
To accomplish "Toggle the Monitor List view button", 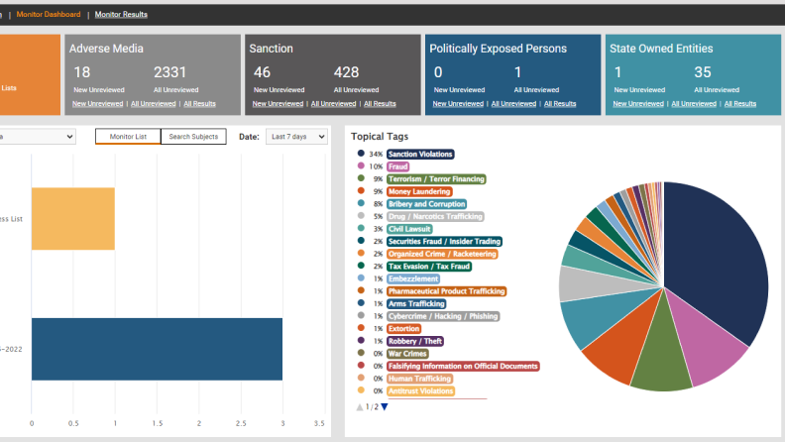I will tap(128, 137).
